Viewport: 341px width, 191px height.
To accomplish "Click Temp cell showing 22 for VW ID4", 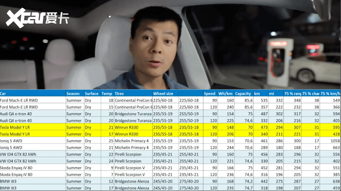I will 111,154.
